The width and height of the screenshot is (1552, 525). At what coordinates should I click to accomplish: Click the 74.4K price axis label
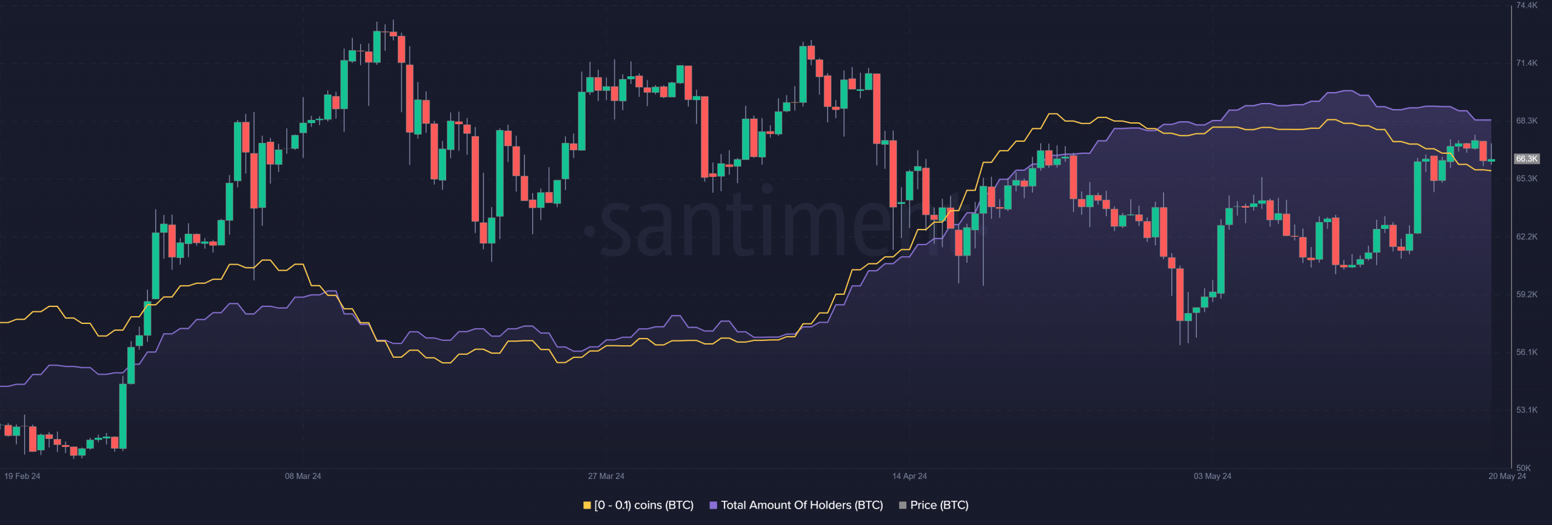coord(1527,5)
